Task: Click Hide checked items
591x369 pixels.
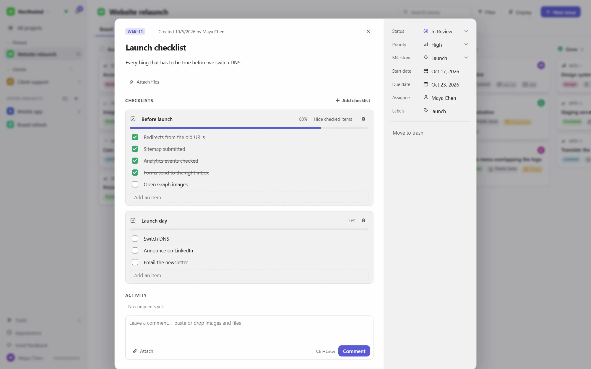Action: [x=333, y=119]
